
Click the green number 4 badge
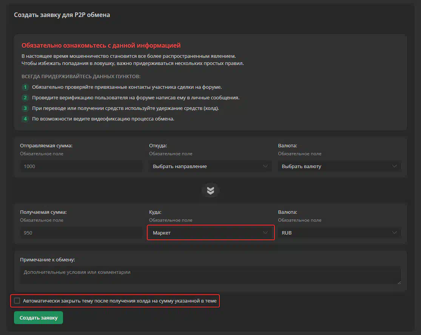pyautogui.click(x=25, y=119)
